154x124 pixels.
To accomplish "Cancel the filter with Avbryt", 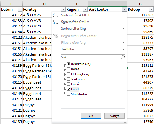I will pyautogui.click(x=114, y=116).
